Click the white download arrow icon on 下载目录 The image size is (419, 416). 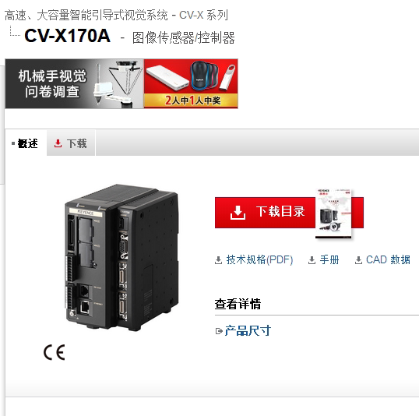(238, 213)
